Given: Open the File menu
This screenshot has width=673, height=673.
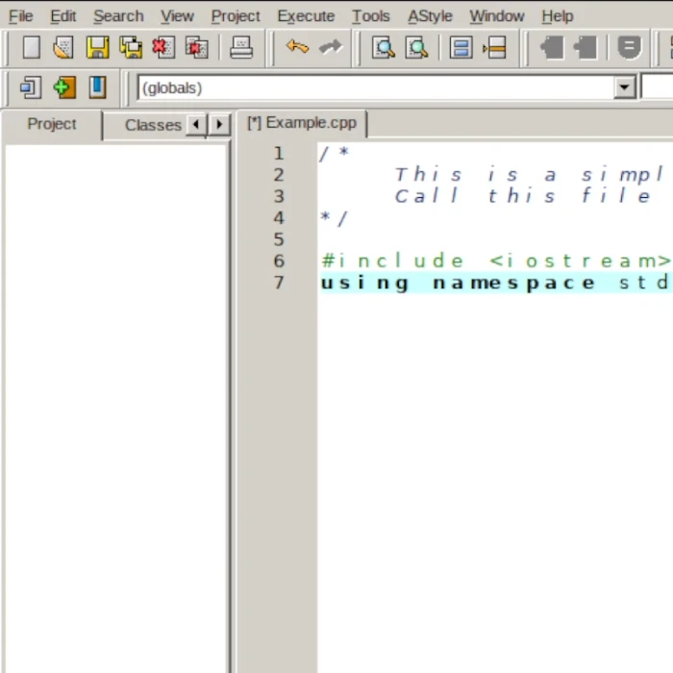Looking at the screenshot, I should (x=20, y=16).
